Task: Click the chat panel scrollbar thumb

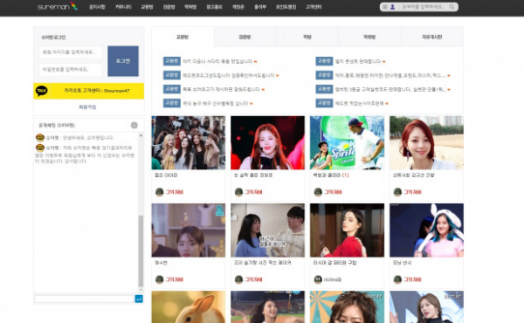Action: click(141, 251)
